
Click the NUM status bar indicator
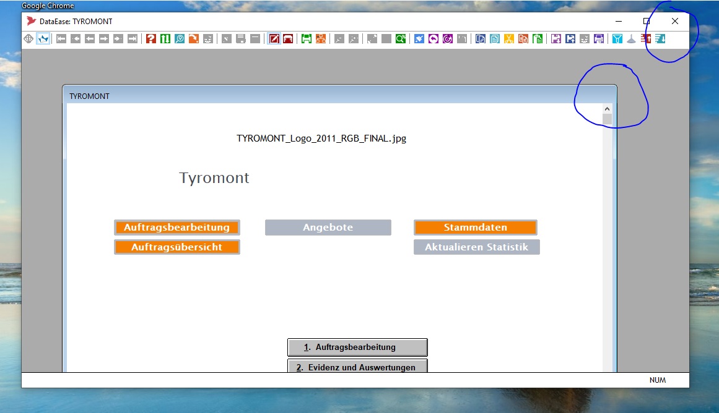[658, 380]
